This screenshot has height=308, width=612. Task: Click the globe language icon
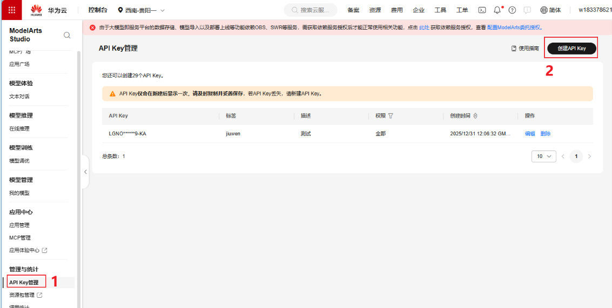point(544,10)
